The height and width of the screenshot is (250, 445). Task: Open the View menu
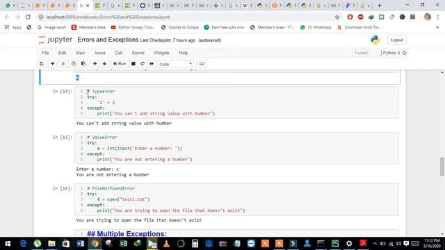[x=80, y=53]
